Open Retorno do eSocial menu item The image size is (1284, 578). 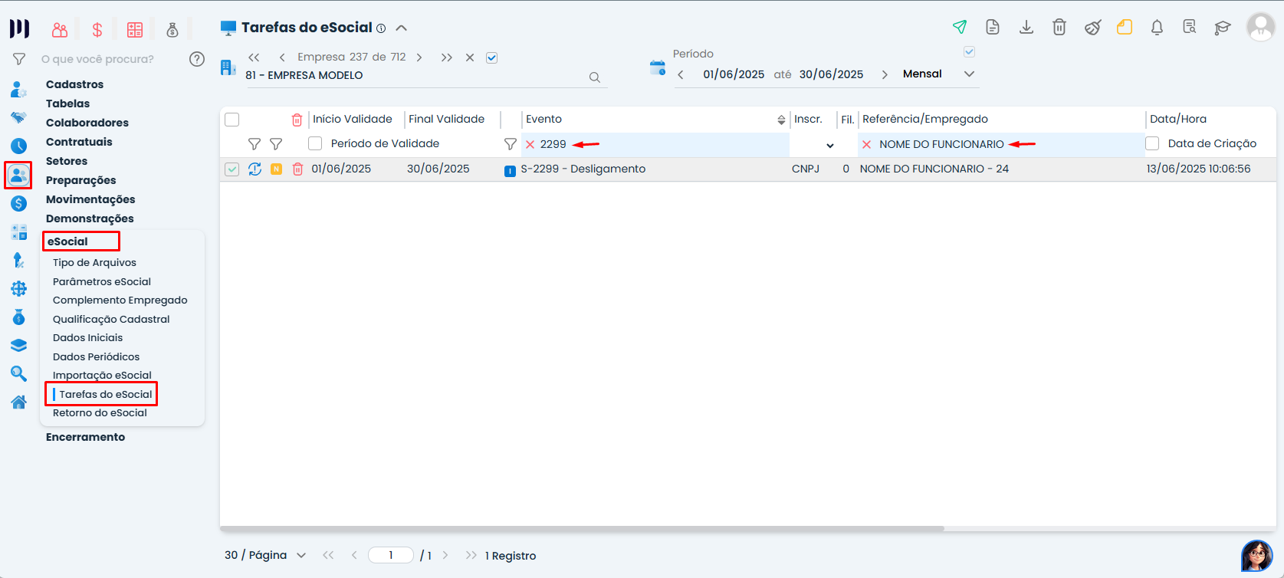(100, 413)
